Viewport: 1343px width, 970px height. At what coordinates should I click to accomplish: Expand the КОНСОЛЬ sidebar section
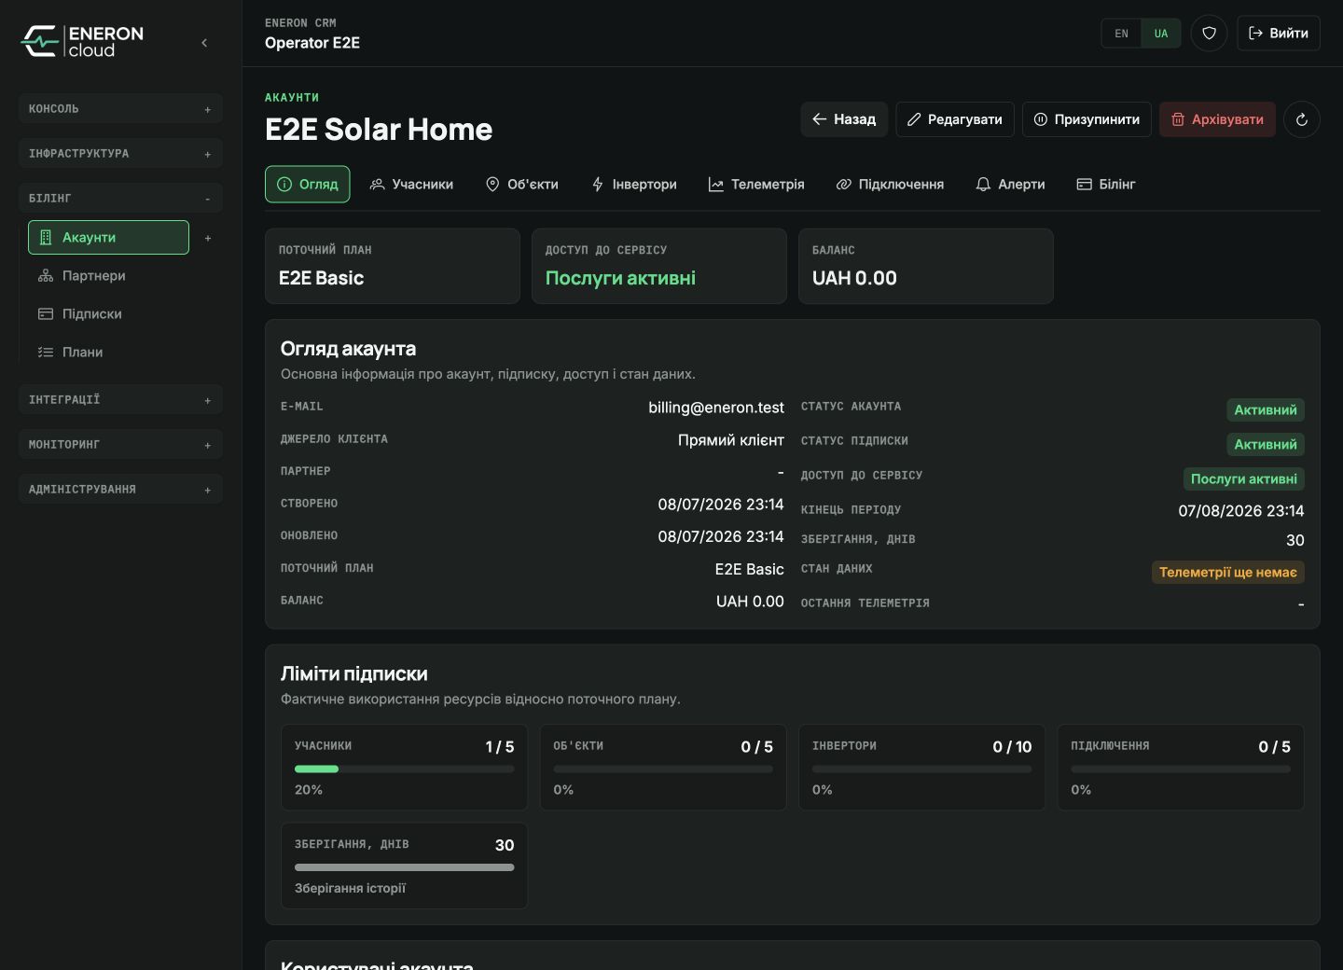120,109
